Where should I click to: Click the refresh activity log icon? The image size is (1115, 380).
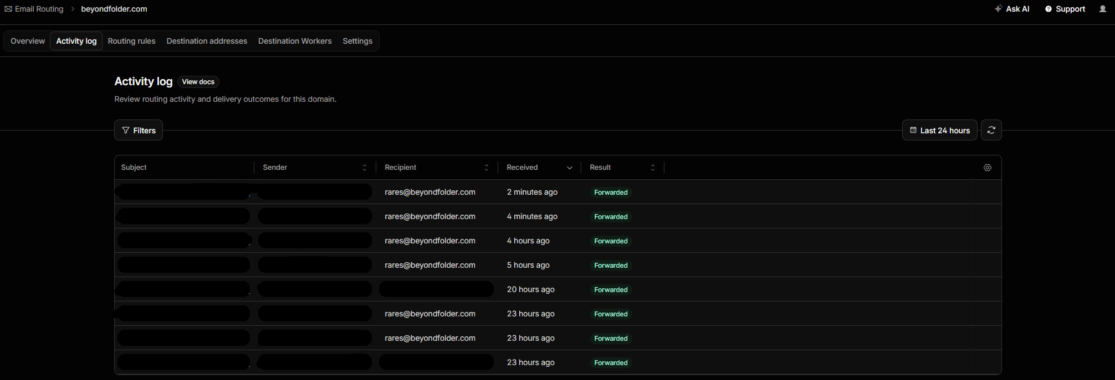pyautogui.click(x=991, y=130)
